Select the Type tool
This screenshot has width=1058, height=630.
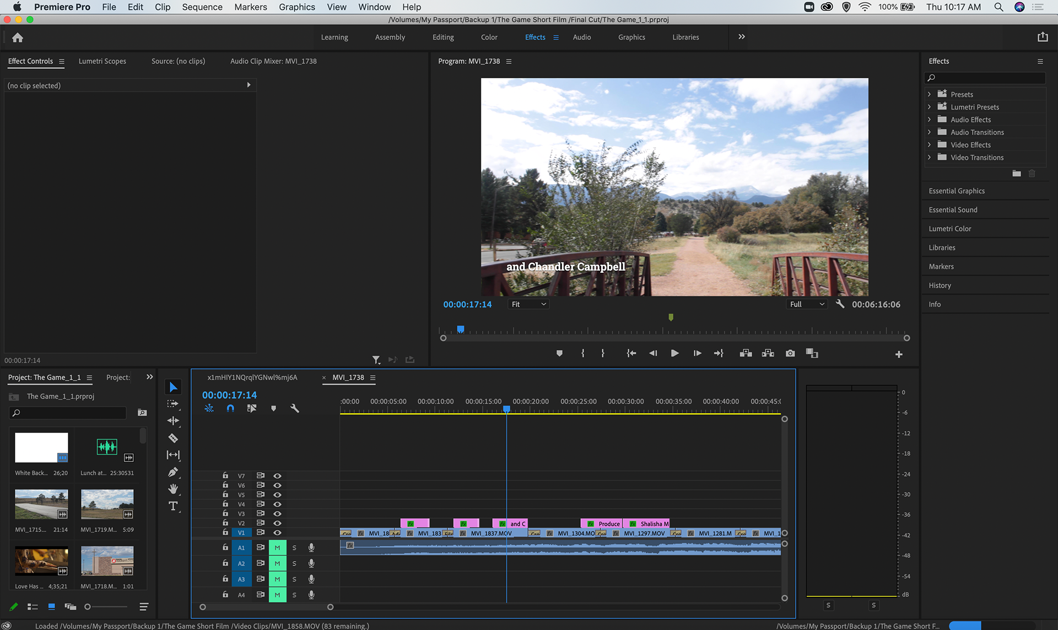click(173, 506)
